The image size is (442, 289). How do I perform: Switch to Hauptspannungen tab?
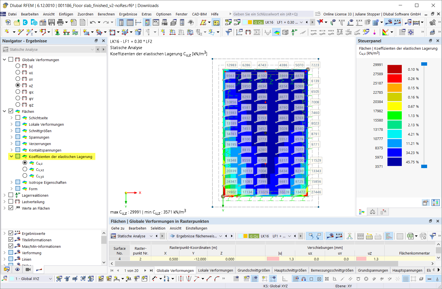click(x=407, y=270)
